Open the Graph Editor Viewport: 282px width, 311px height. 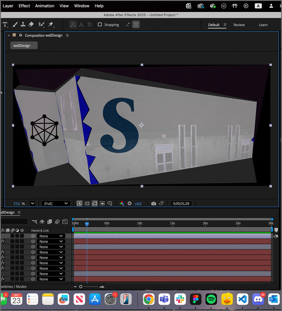pyautogui.click(x=64, y=222)
